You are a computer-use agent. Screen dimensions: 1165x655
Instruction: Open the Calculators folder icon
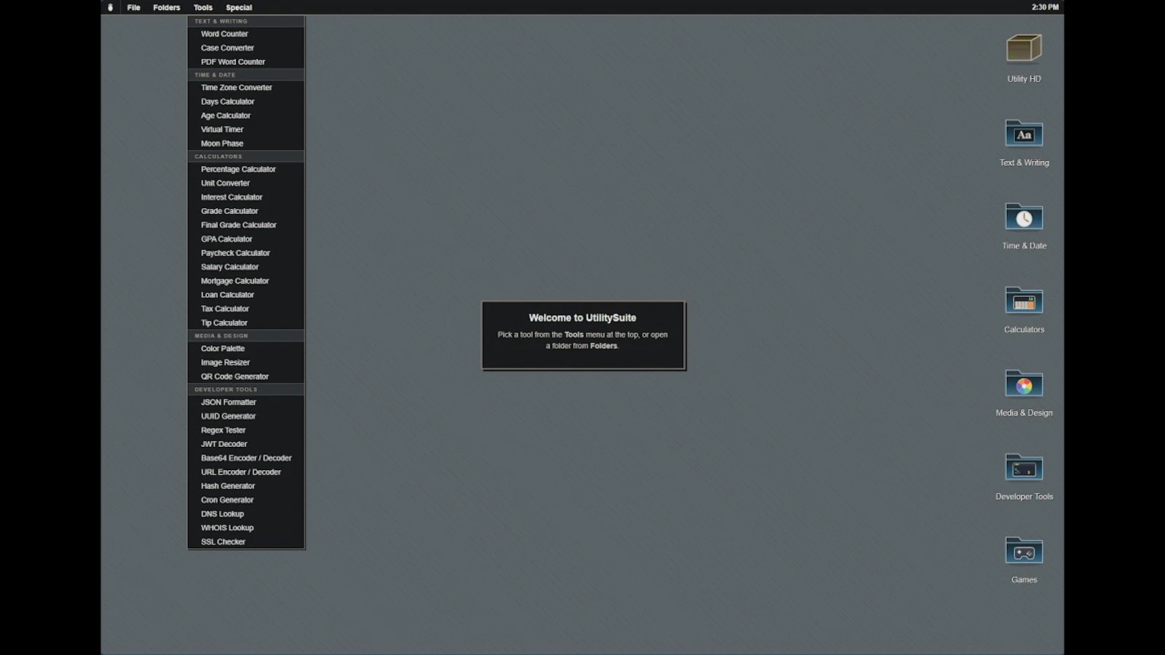coord(1024,301)
